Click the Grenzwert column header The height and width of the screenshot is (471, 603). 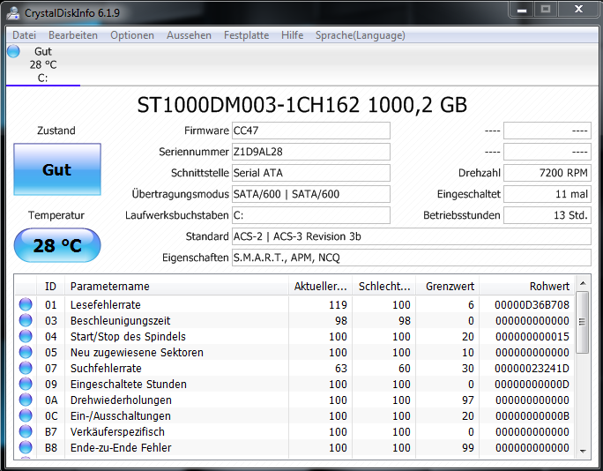pos(447,286)
